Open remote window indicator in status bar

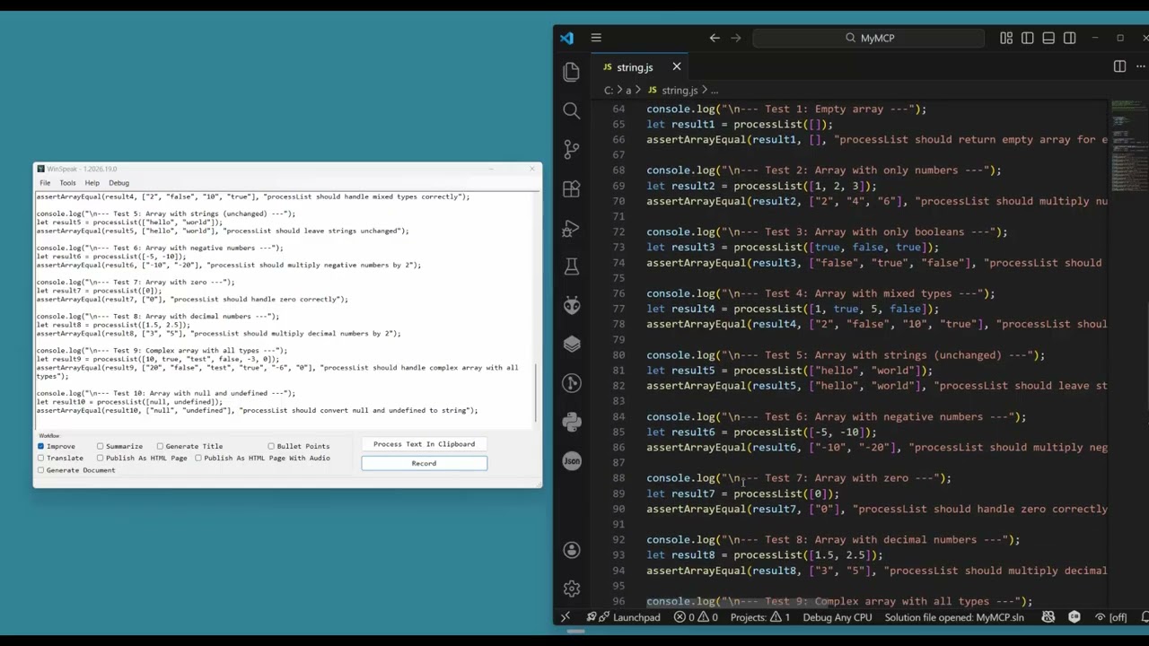pyautogui.click(x=566, y=617)
